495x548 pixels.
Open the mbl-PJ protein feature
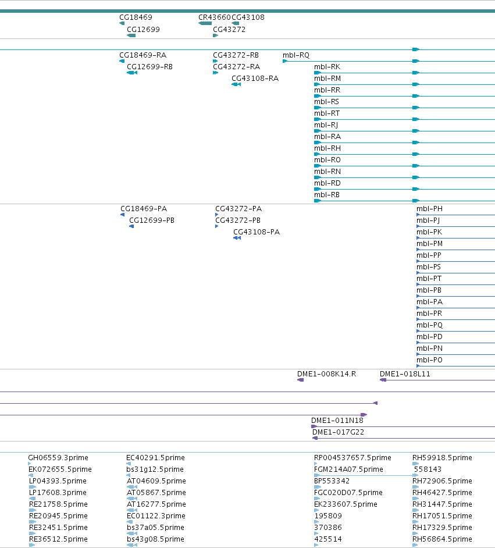click(x=428, y=220)
